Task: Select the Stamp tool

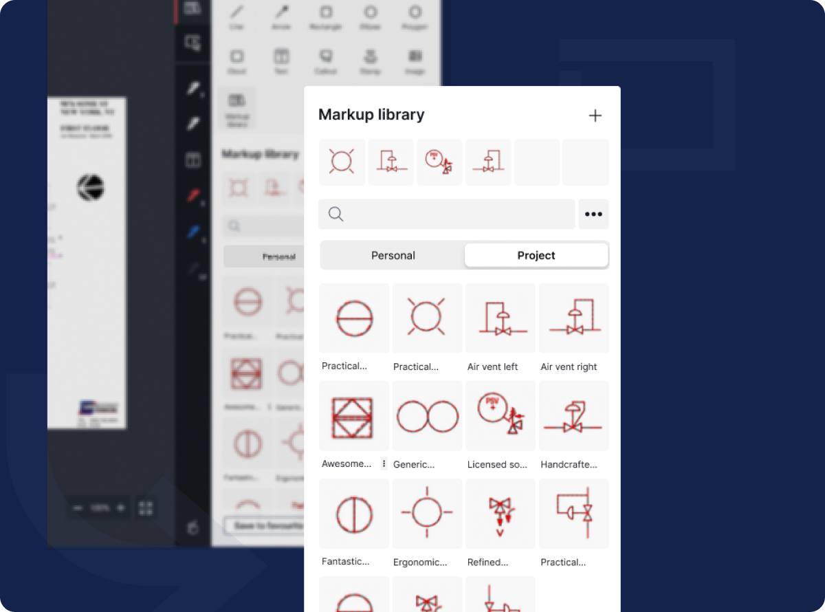Action: click(370, 55)
